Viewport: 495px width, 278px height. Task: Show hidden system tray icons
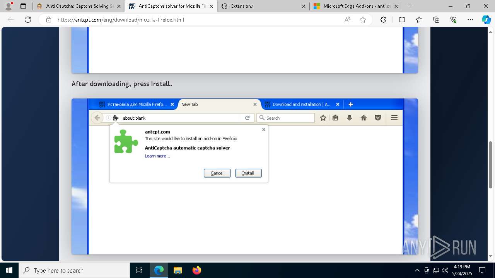coord(417,270)
